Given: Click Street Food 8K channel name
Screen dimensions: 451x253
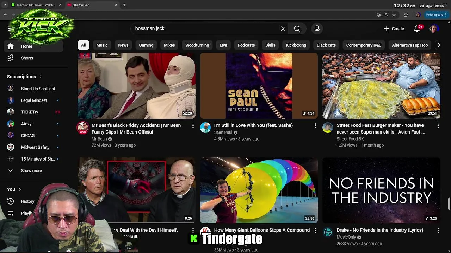Looking at the screenshot, I should [x=350, y=139].
